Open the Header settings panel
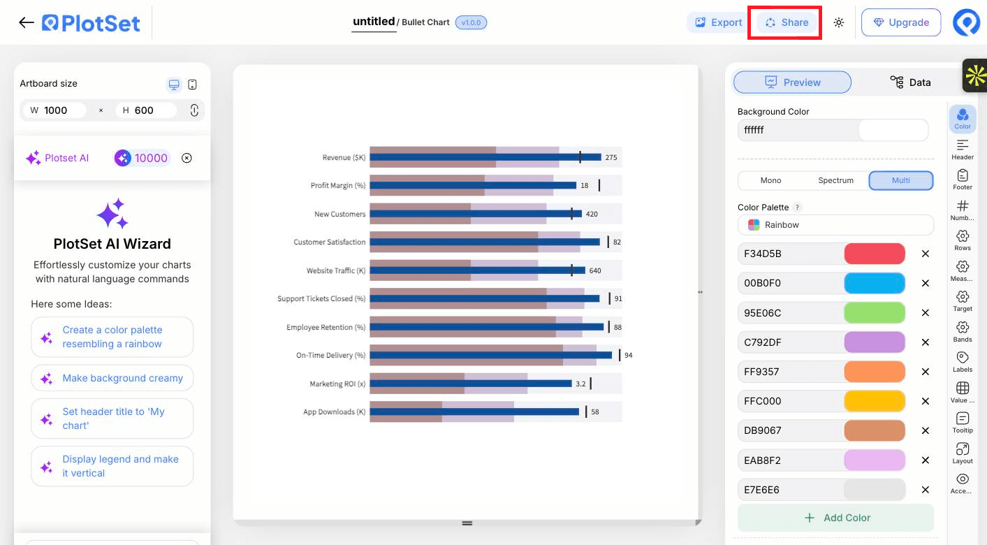 click(963, 150)
